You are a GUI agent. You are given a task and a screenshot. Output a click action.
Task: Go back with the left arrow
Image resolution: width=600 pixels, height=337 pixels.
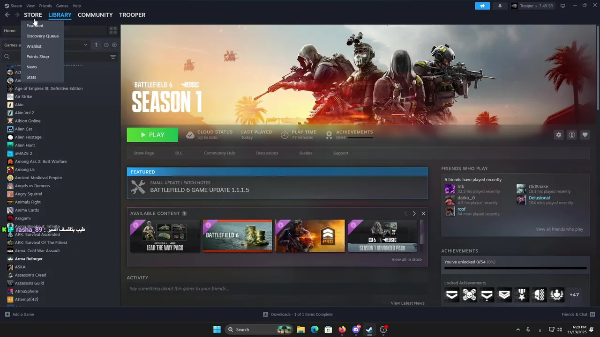7,15
